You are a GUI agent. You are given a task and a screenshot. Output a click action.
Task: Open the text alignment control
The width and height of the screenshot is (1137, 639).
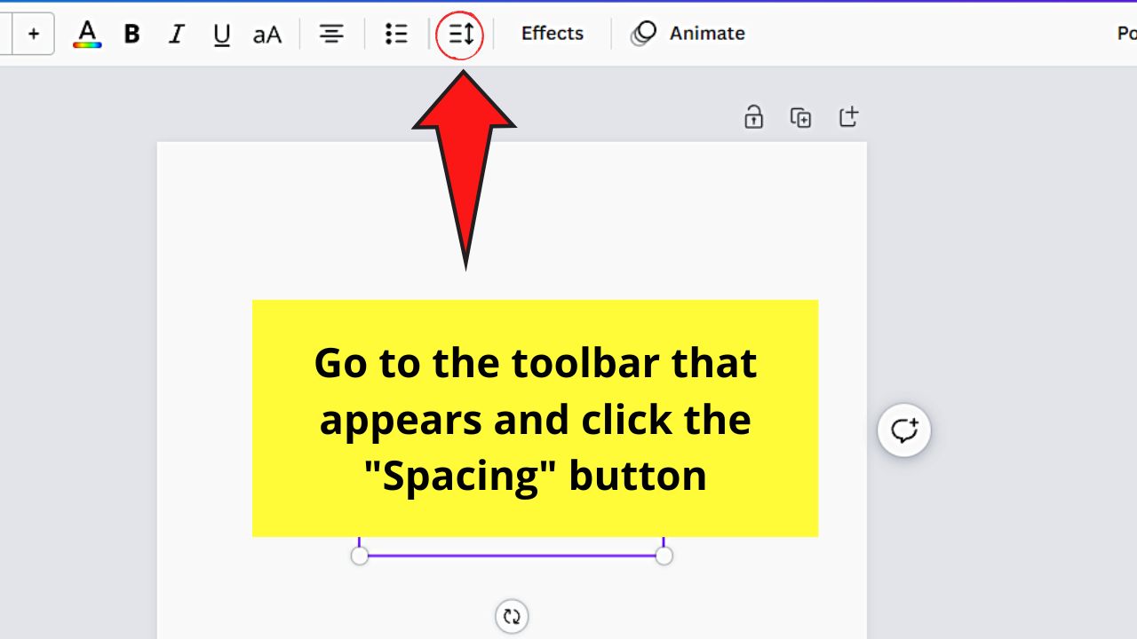click(x=330, y=34)
